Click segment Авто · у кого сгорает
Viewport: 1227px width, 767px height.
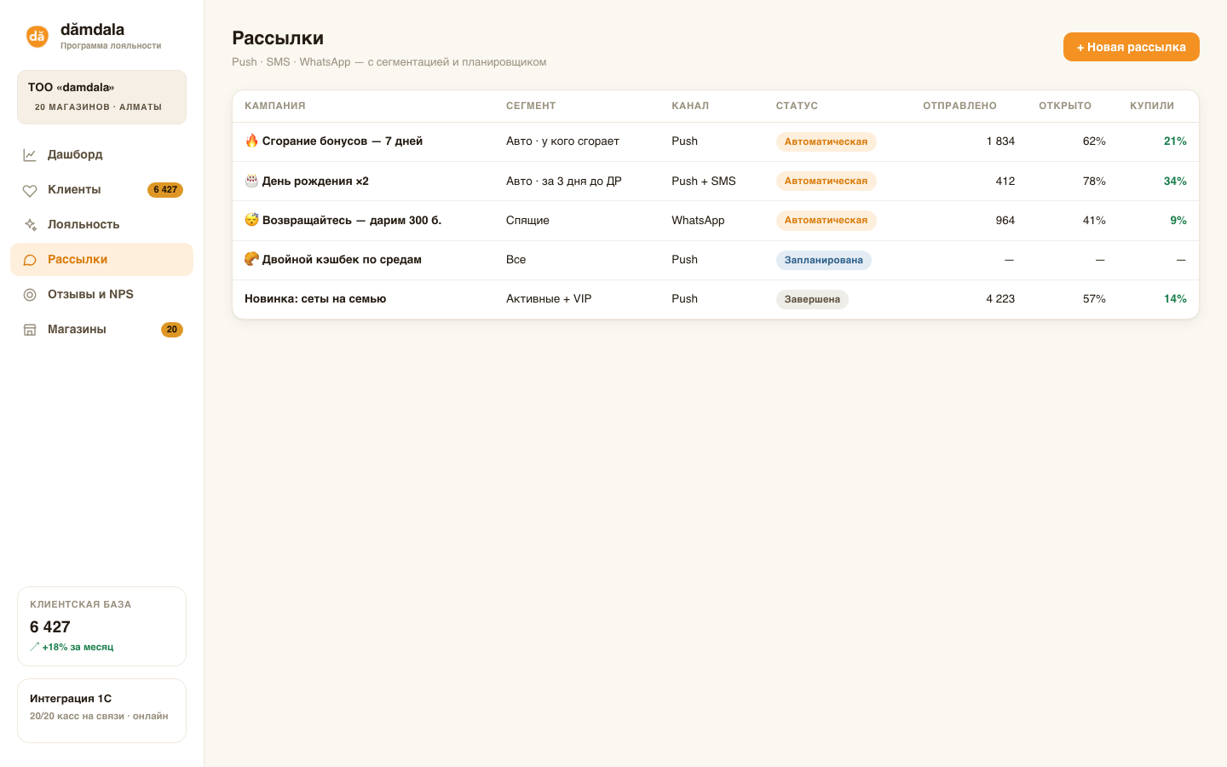coord(562,141)
